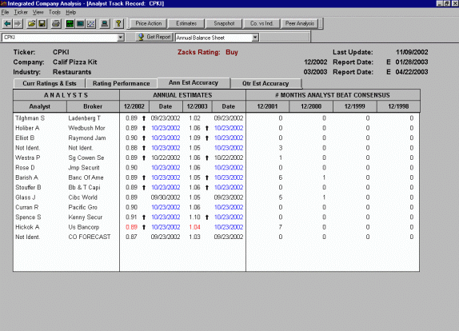Click broker cell Wedbush Mor
The height and width of the screenshot is (331, 459).
86,128
